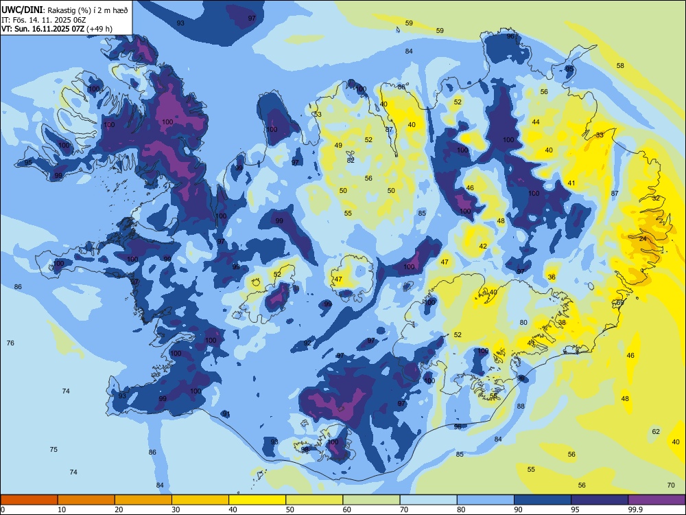This screenshot has width=686, height=515.
Task: Click the pale blue 70–80 legend swatch
Action: 428,500
